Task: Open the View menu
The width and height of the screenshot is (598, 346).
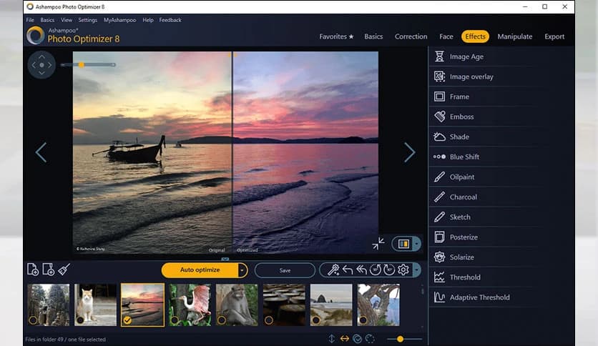Action: click(x=67, y=20)
